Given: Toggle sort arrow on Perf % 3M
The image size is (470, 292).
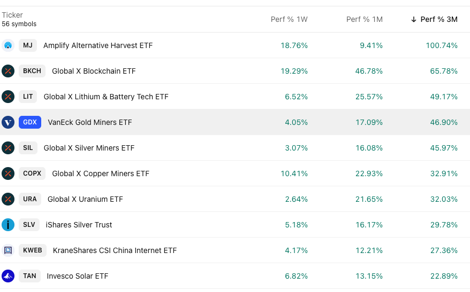Looking at the screenshot, I should 414,19.
